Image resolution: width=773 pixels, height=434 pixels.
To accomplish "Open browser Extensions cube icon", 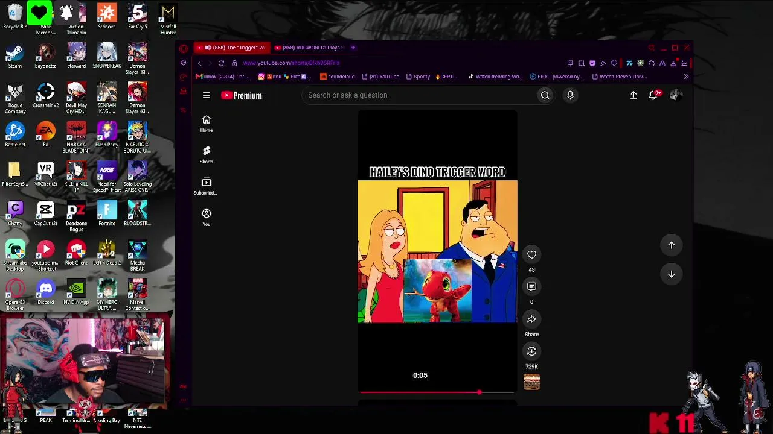I will (652, 63).
